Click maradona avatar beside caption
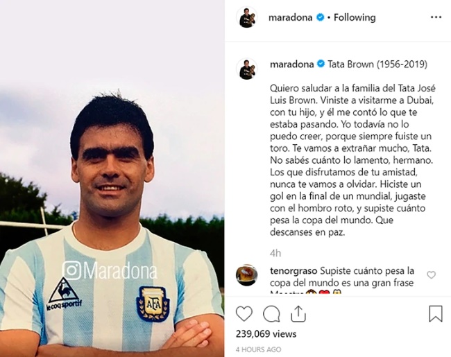Viewport: 451px width, 357px height. (x=247, y=69)
